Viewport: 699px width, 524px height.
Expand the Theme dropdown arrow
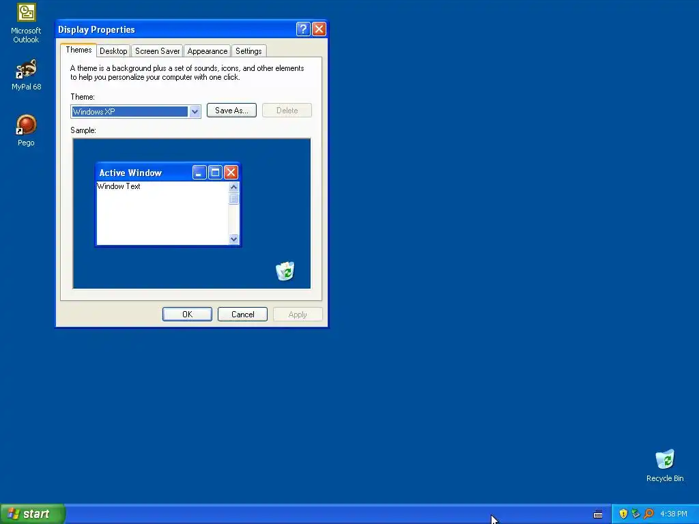tap(195, 111)
